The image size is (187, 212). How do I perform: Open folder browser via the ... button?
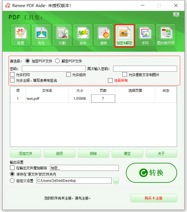(116, 181)
